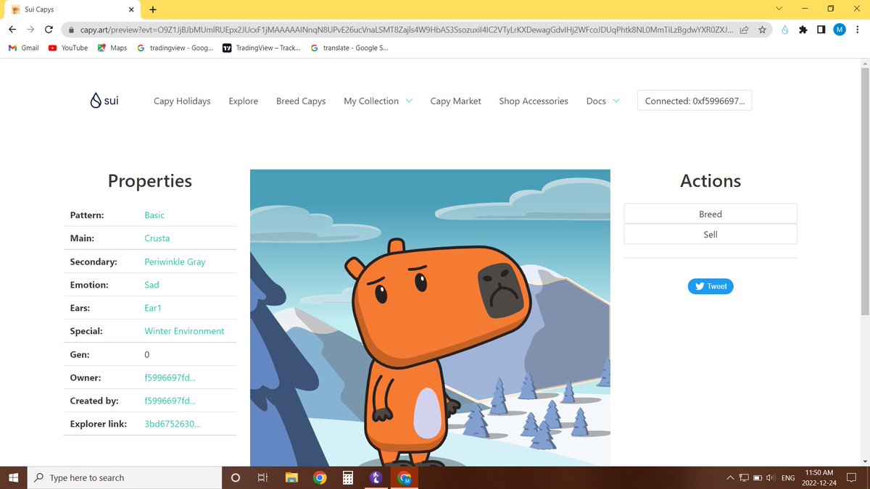Viewport: 870px width, 489px height.
Task: Share this page via the share icon
Action: 746,30
